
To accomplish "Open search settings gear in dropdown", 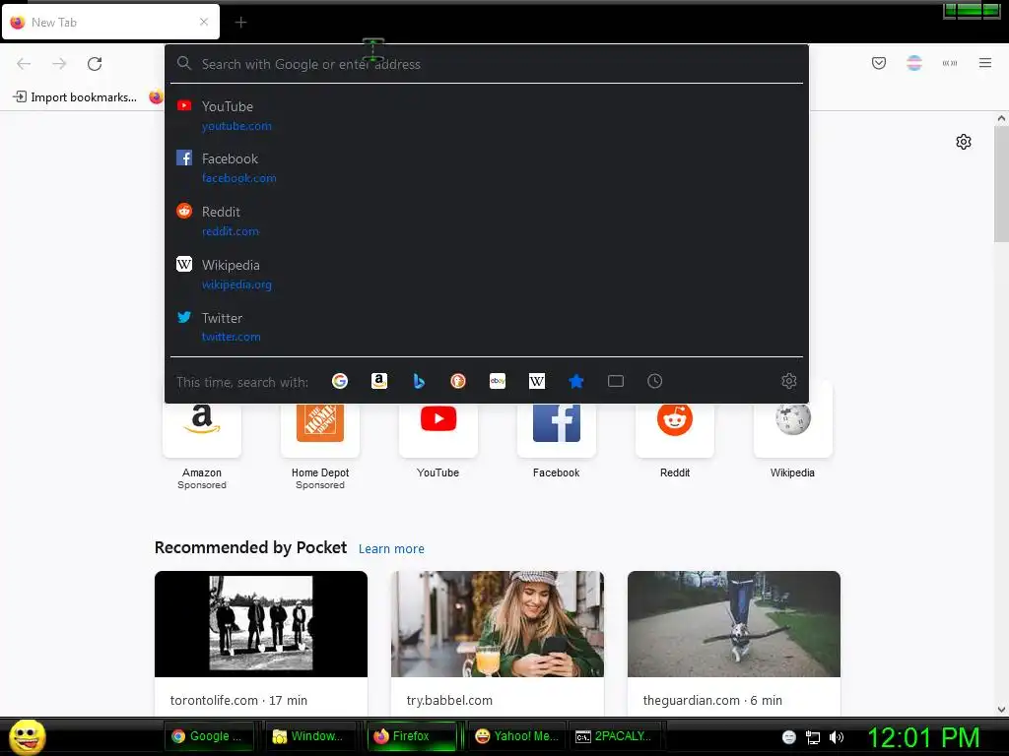I will coord(789,381).
